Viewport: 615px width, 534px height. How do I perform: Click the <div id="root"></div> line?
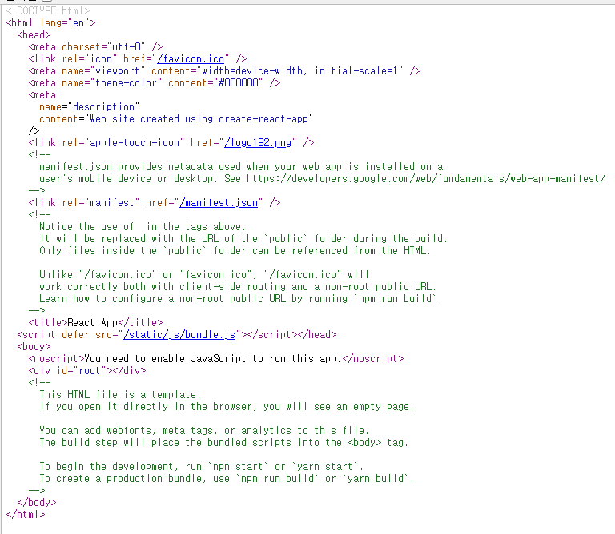point(87,371)
